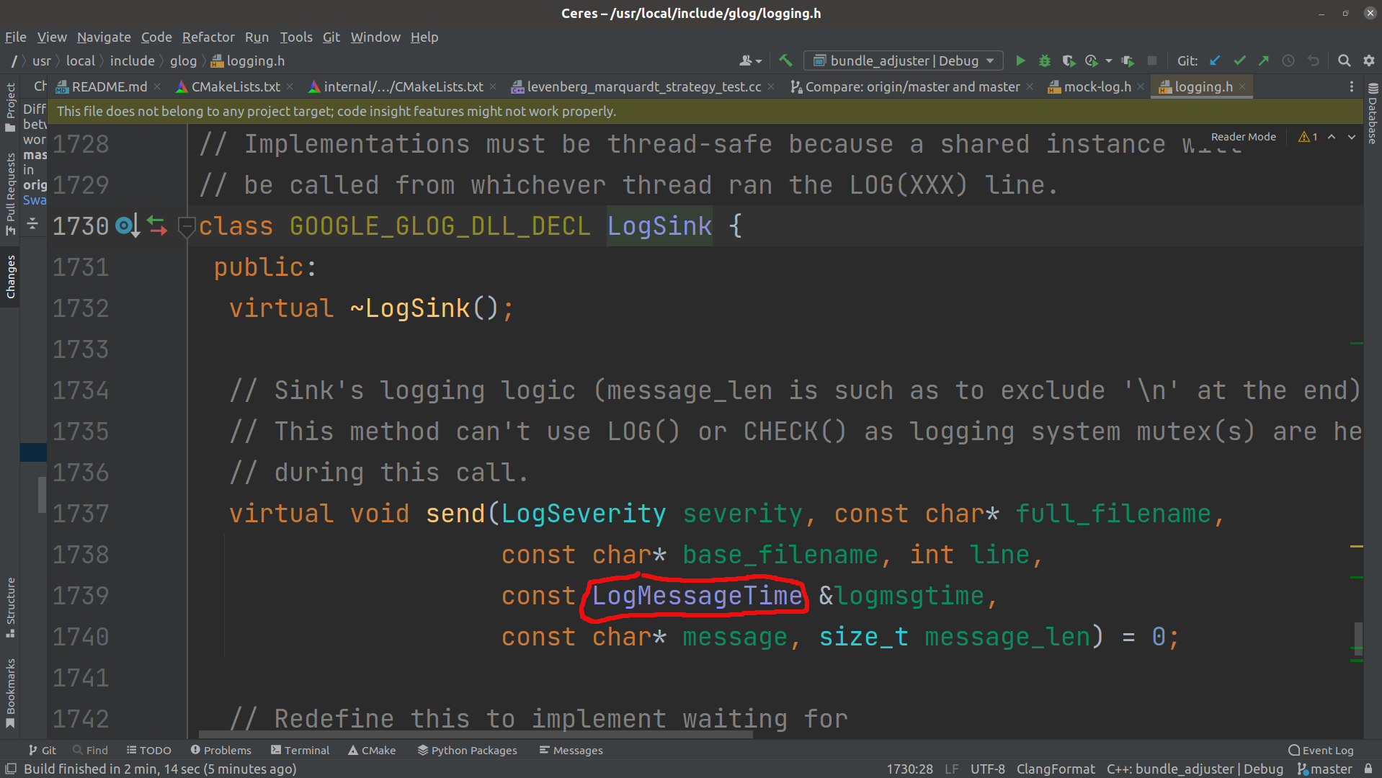Viewport: 1382px width, 778px height.
Task: Commit changes with the green checkmark
Action: point(1239,61)
